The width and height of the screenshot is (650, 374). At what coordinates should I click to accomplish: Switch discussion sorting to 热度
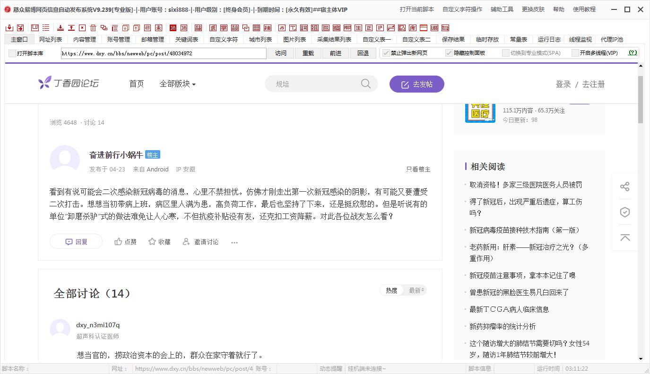point(392,290)
